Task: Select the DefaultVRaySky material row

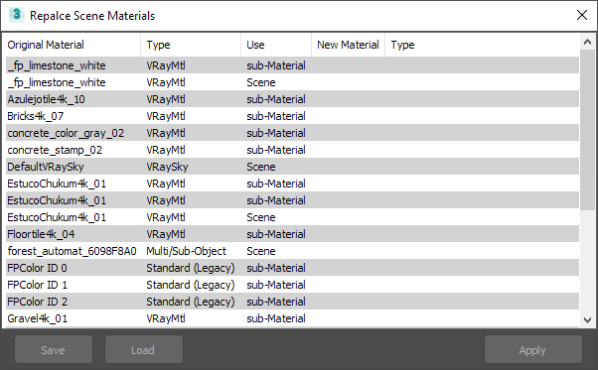Action: 292,167
